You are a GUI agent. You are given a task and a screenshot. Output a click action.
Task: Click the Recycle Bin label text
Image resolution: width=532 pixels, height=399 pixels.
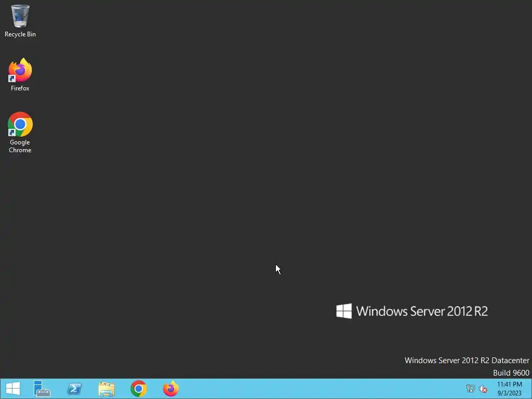click(20, 34)
